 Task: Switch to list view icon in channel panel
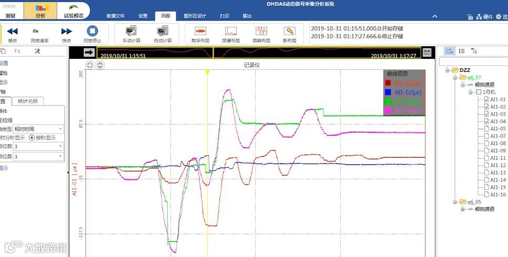pos(462,51)
